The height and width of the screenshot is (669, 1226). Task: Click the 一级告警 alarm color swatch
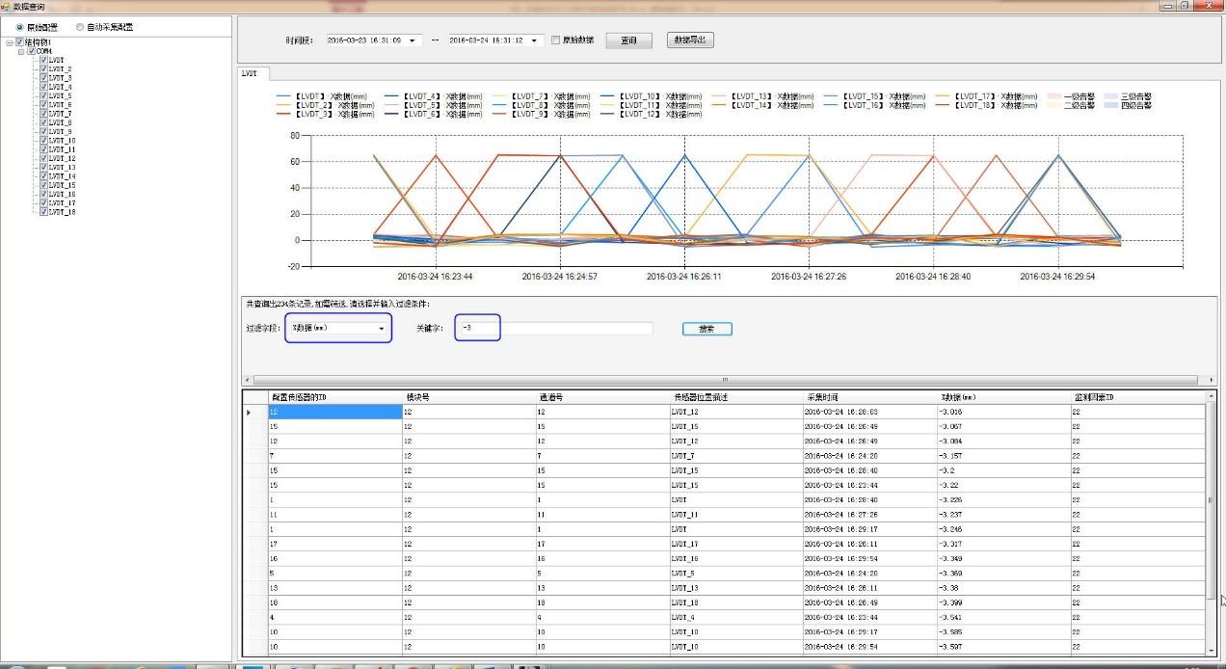pyautogui.click(x=1053, y=96)
